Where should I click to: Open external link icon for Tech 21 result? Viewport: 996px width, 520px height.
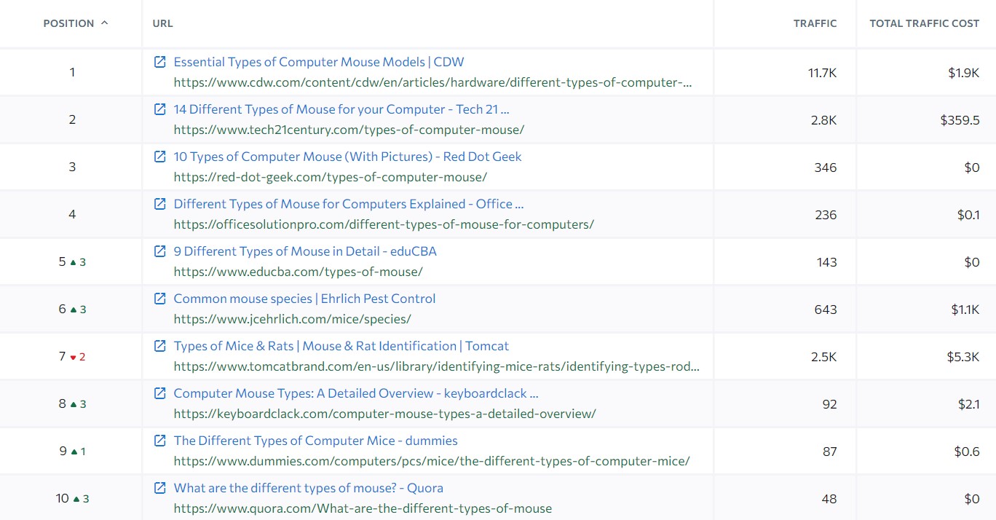[160, 109]
